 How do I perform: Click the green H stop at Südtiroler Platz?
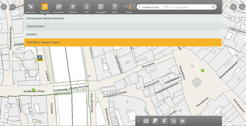tap(33, 90)
